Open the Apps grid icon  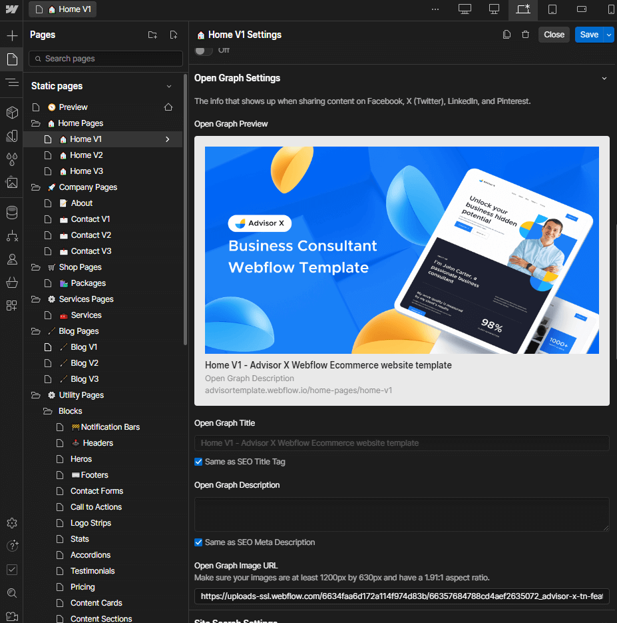coord(12,306)
